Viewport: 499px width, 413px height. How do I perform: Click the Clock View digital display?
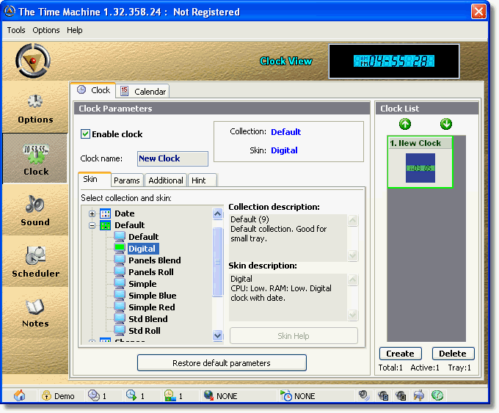click(x=394, y=61)
